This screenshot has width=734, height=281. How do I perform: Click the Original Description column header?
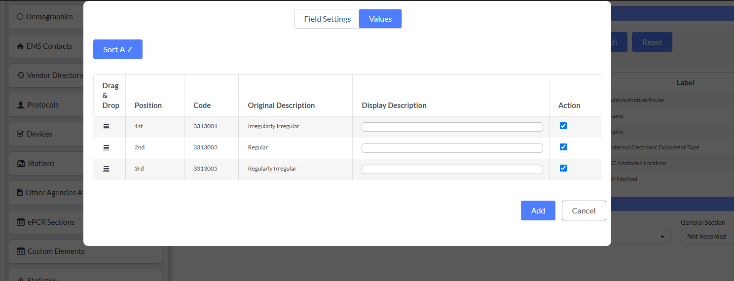click(281, 105)
